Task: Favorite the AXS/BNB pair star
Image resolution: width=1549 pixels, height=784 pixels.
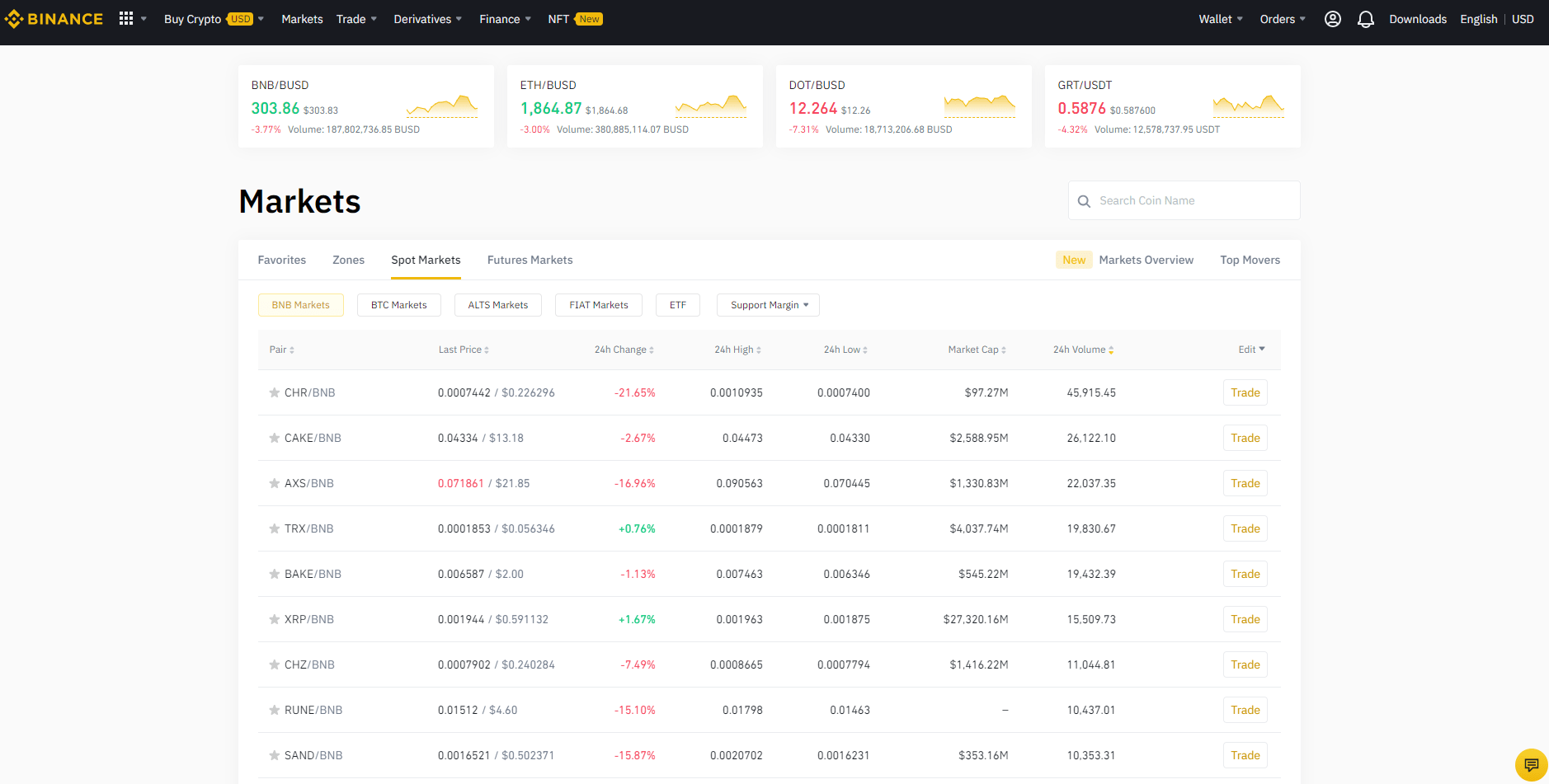Action: pyautogui.click(x=275, y=483)
